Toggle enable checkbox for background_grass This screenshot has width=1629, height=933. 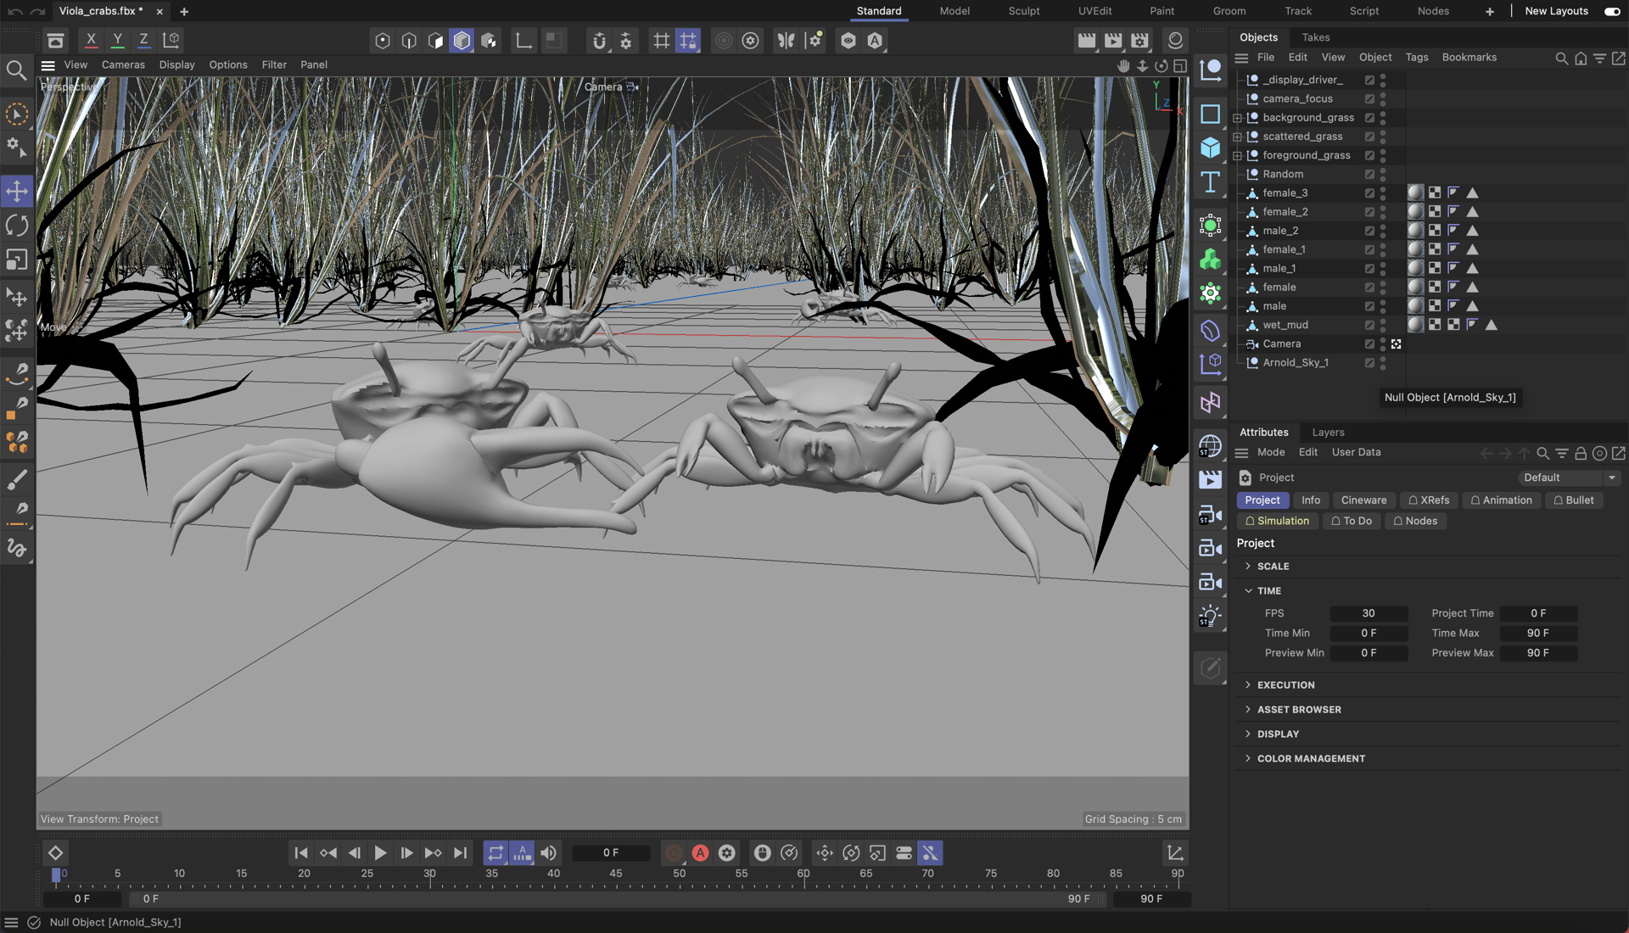coord(1369,118)
